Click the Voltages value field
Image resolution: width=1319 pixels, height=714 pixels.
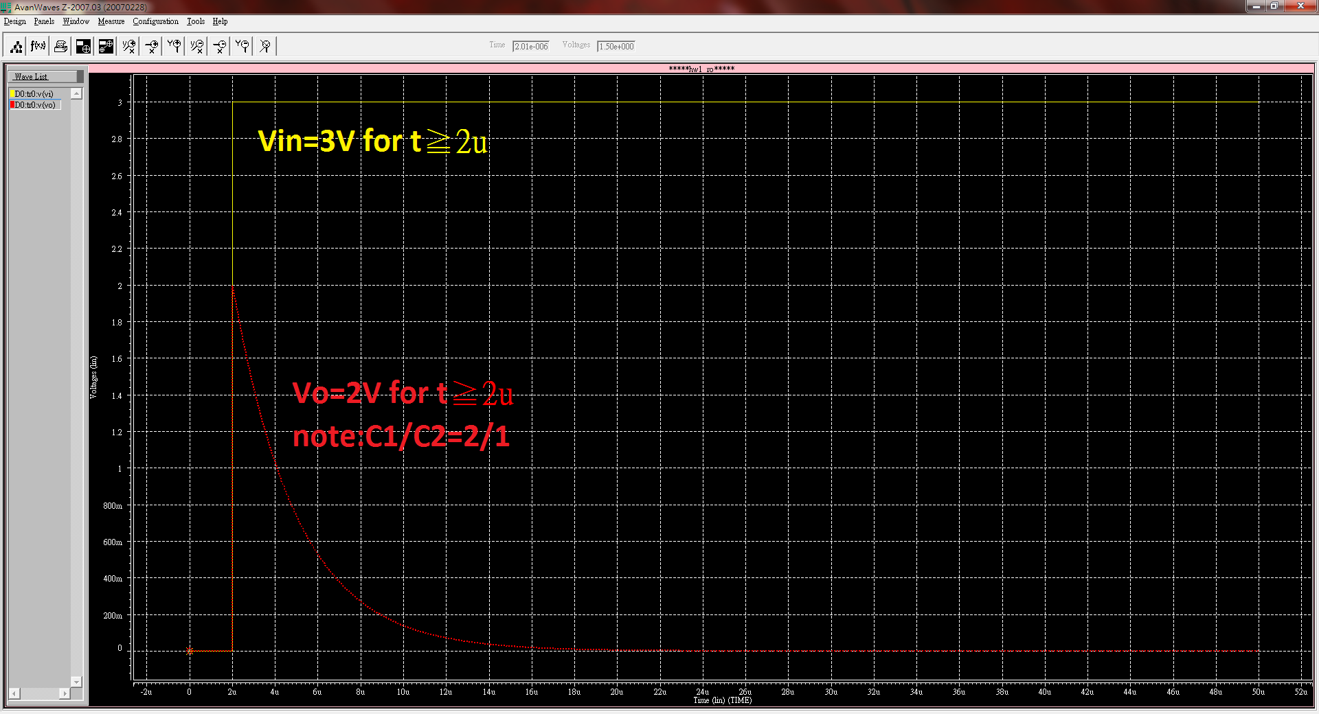616,47
